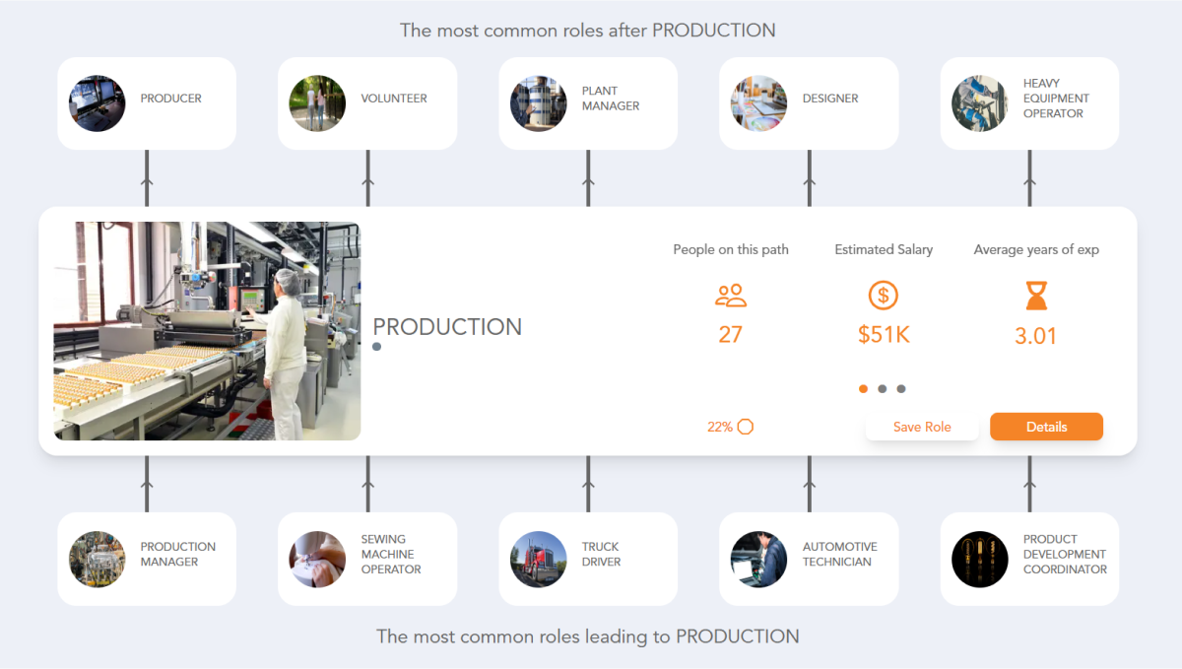Switch to the second carousel dot
Screen dimensions: 1182x669
coord(883,388)
